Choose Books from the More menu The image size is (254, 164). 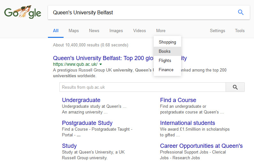pos(167,51)
